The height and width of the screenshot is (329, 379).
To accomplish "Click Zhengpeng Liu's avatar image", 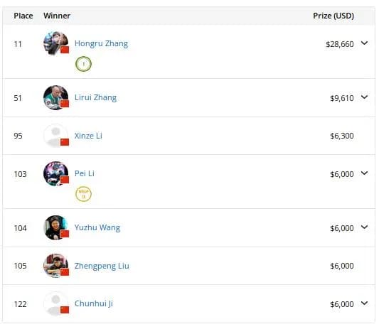I will (56, 266).
